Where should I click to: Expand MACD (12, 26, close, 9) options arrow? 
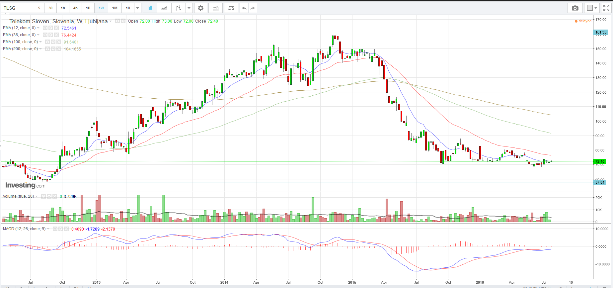tap(48, 229)
